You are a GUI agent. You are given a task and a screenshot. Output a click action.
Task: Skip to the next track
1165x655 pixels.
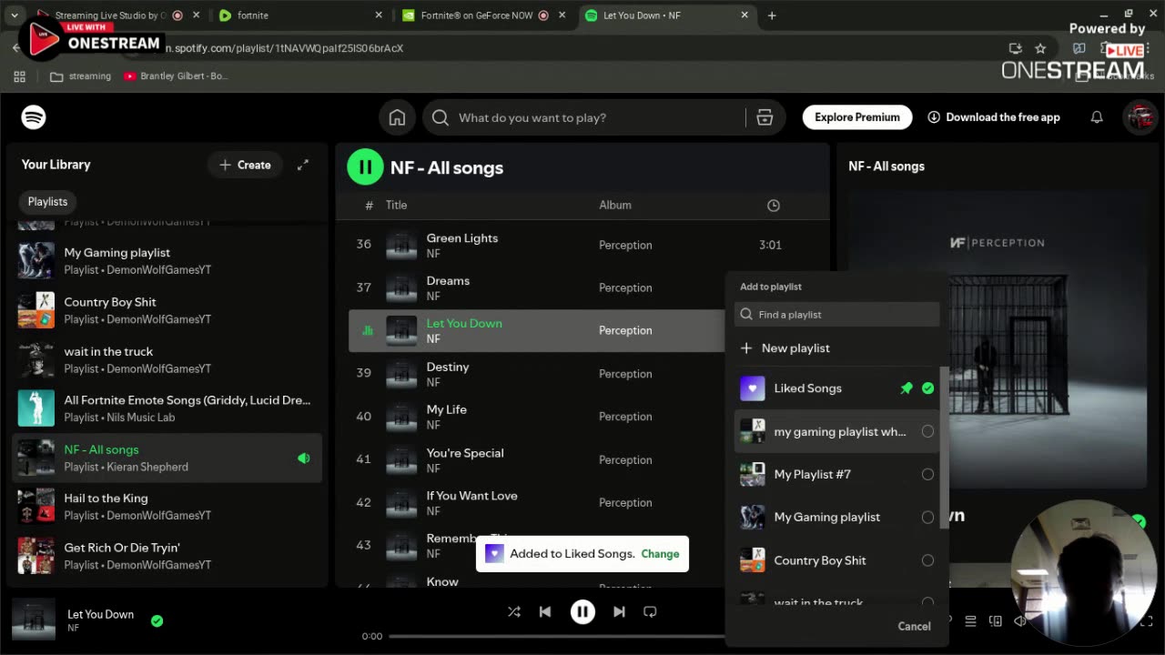click(619, 612)
